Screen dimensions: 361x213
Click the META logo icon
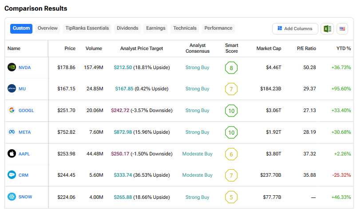(x=12, y=132)
